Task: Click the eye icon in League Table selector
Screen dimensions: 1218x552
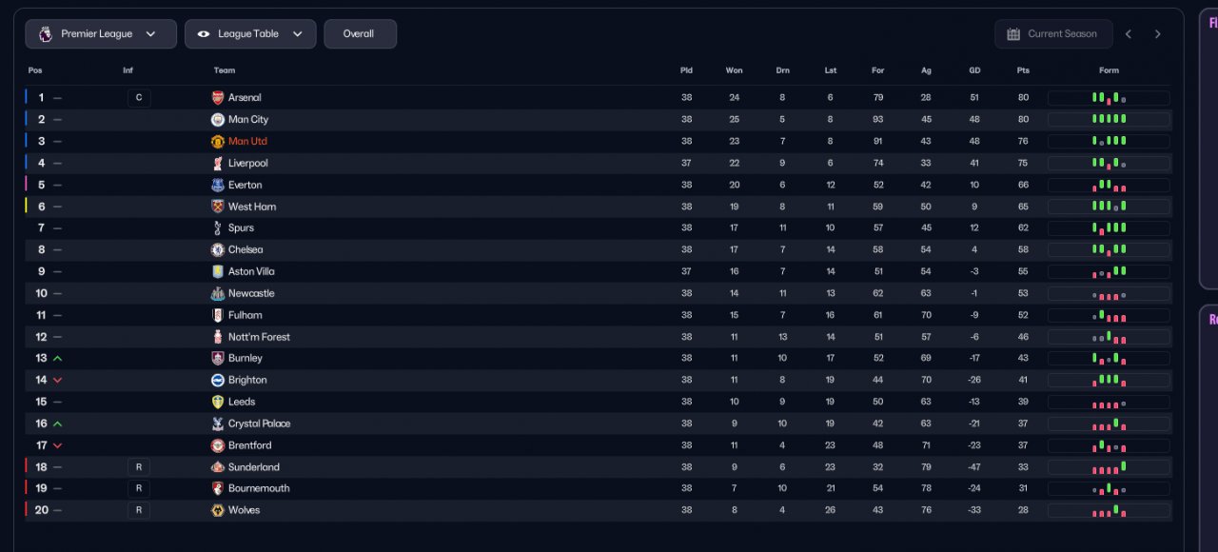Action: (x=204, y=34)
